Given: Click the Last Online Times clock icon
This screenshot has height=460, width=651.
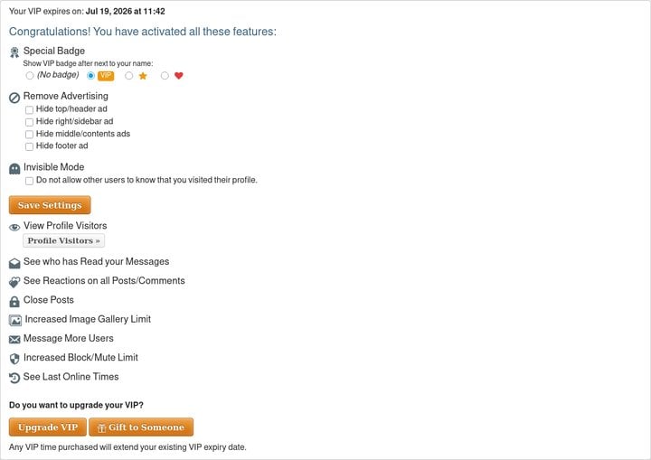Looking at the screenshot, I should 14,378.
